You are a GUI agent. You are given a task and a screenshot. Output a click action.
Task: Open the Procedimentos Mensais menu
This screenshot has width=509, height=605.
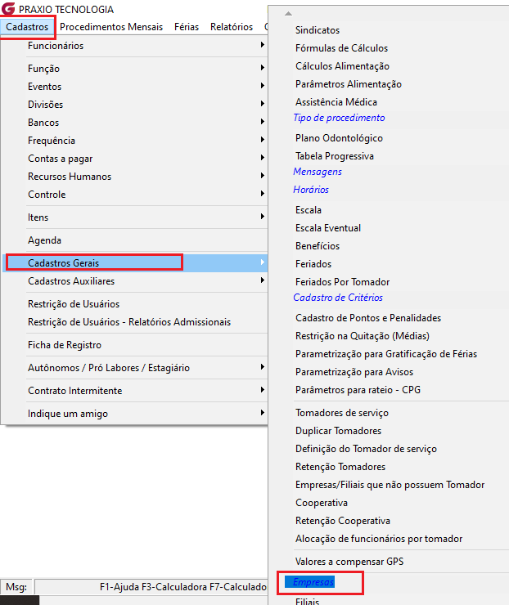click(x=111, y=27)
